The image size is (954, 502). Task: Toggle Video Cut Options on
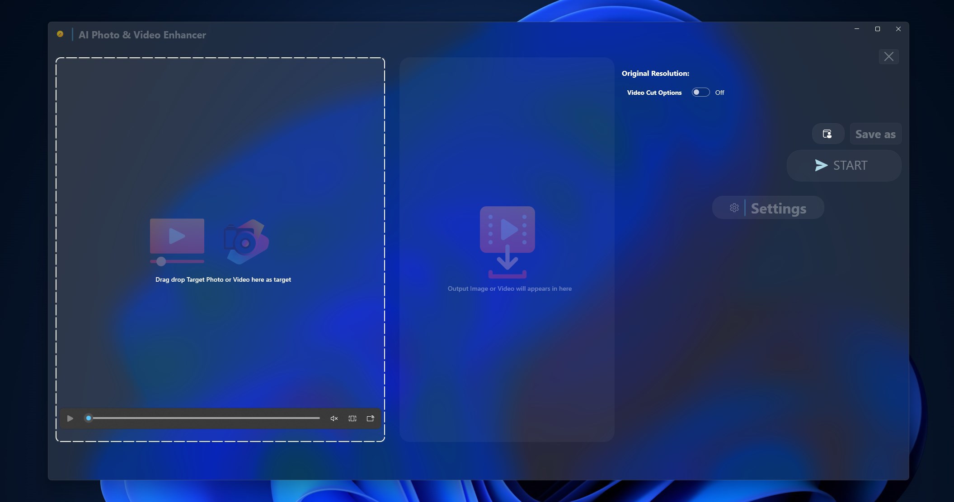click(x=700, y=92)
